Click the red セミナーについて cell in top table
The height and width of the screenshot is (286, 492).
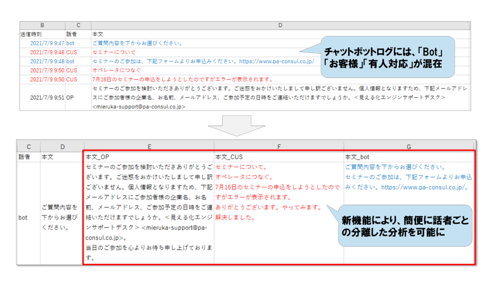pos(114,52)
